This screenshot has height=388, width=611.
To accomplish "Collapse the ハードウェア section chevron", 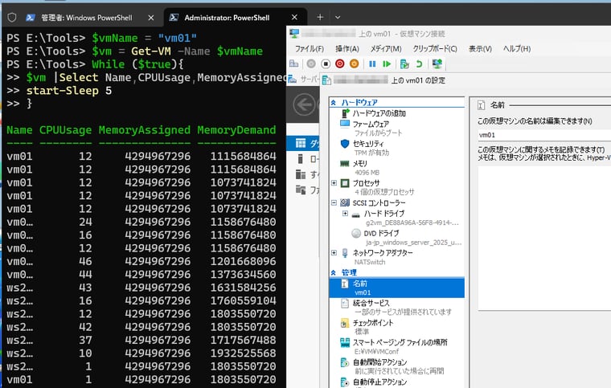I will tap(334, 102).
